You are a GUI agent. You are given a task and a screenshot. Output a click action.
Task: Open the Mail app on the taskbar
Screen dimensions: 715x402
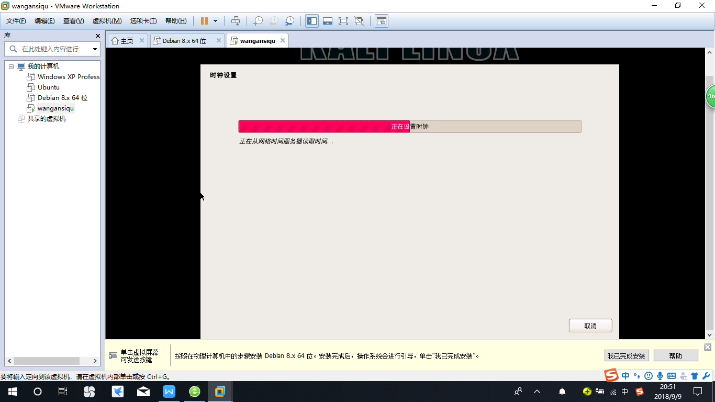(143, 392)
